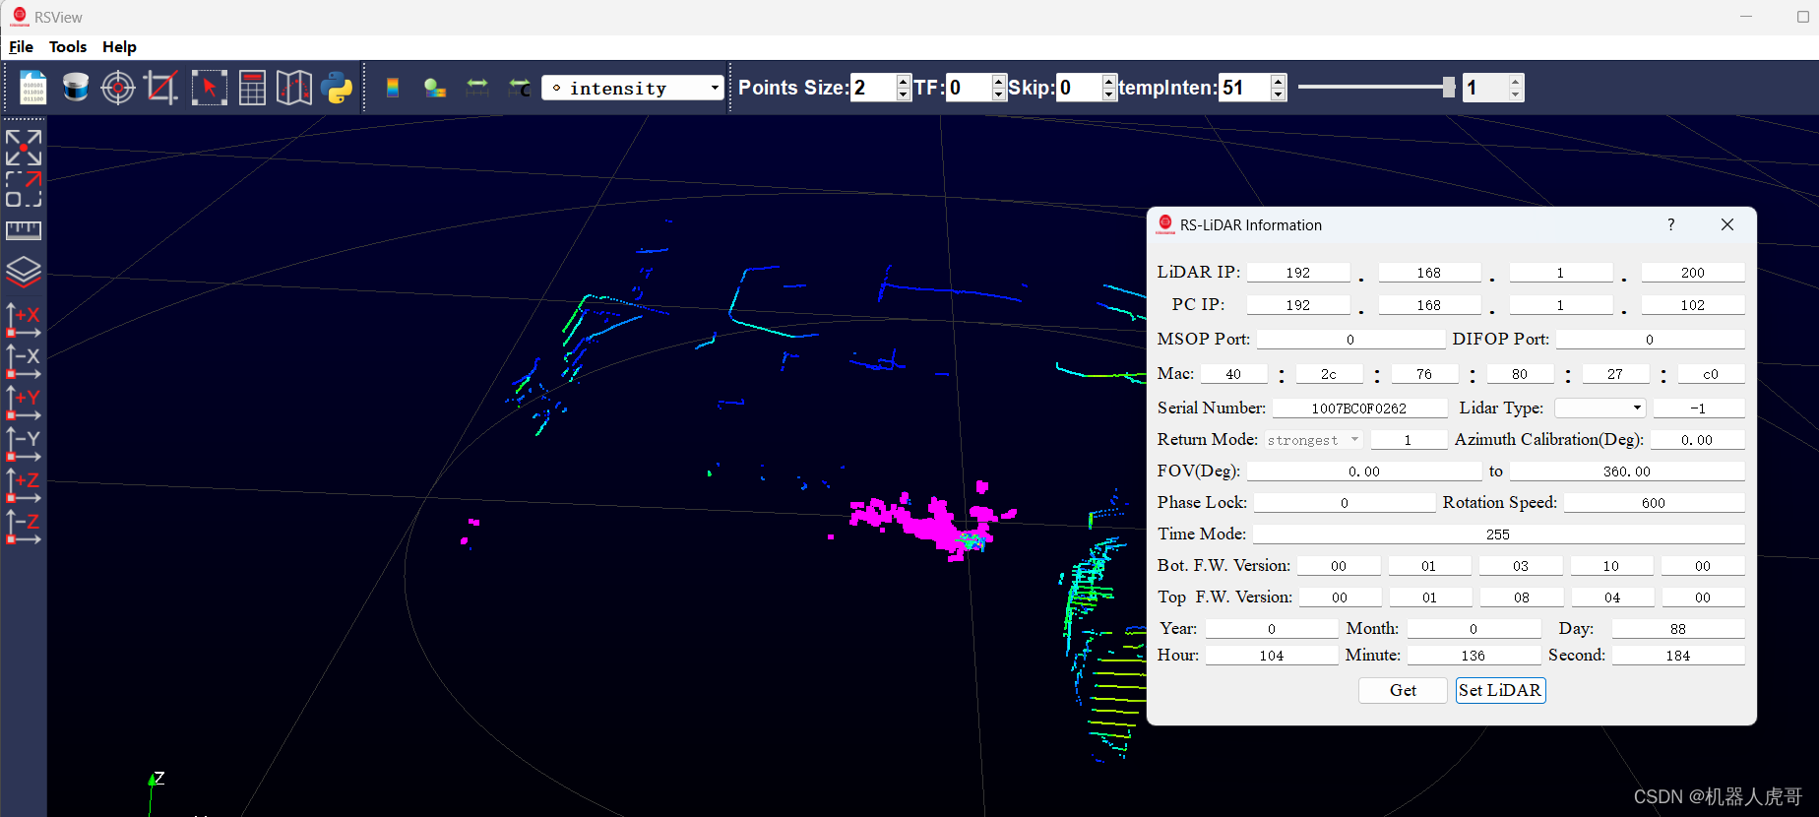Viewport: 1819px width, 817px height.
Task: Open the spreadsheet table icon
Action: pyautogui.click(x=252, y=88)
